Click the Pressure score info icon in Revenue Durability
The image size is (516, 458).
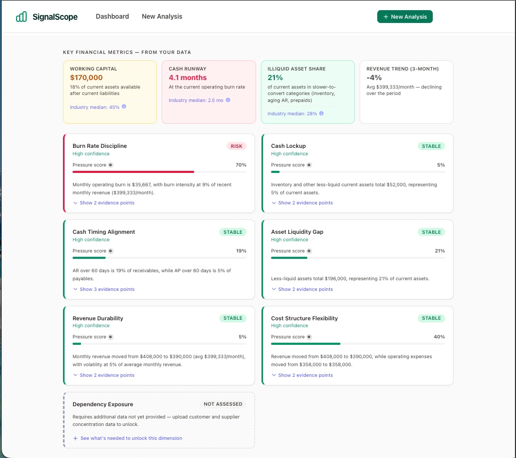pos(110,337)
